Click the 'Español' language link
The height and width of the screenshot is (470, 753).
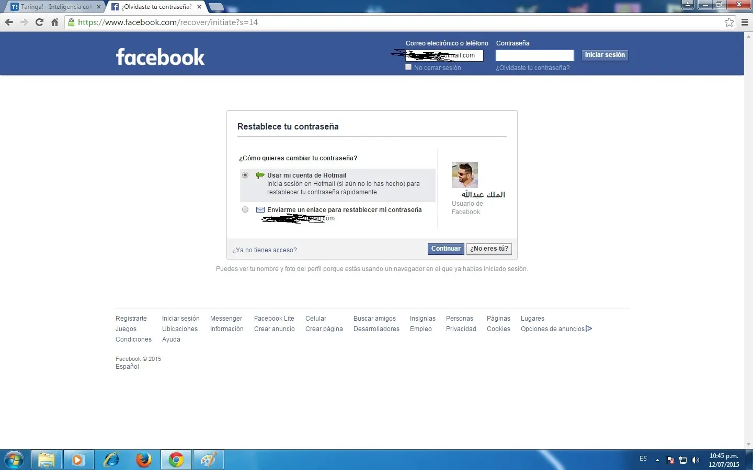coord(127,367)
